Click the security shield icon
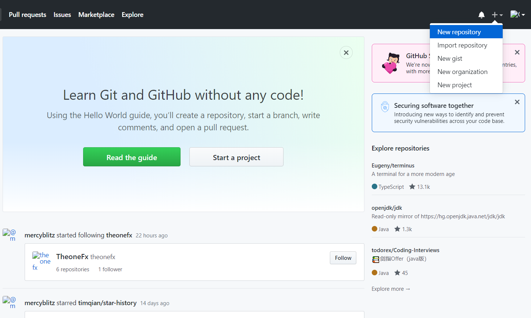 pos(385,107)
